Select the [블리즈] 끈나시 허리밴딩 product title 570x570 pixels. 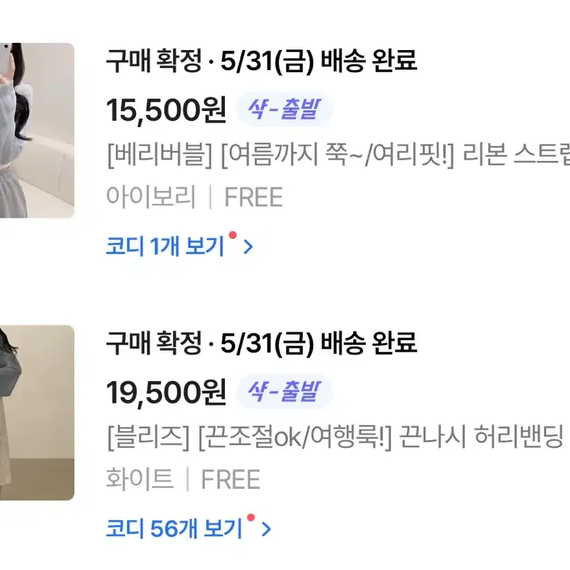(335, 437)
